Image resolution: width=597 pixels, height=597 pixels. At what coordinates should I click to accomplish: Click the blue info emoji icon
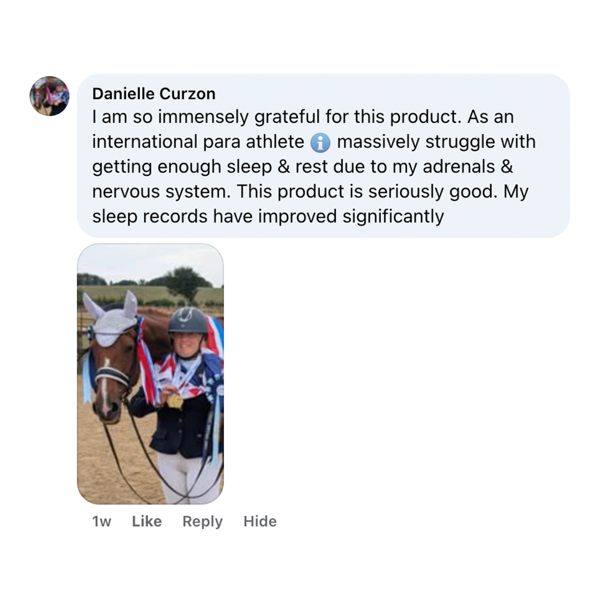[x=320, y=143]
